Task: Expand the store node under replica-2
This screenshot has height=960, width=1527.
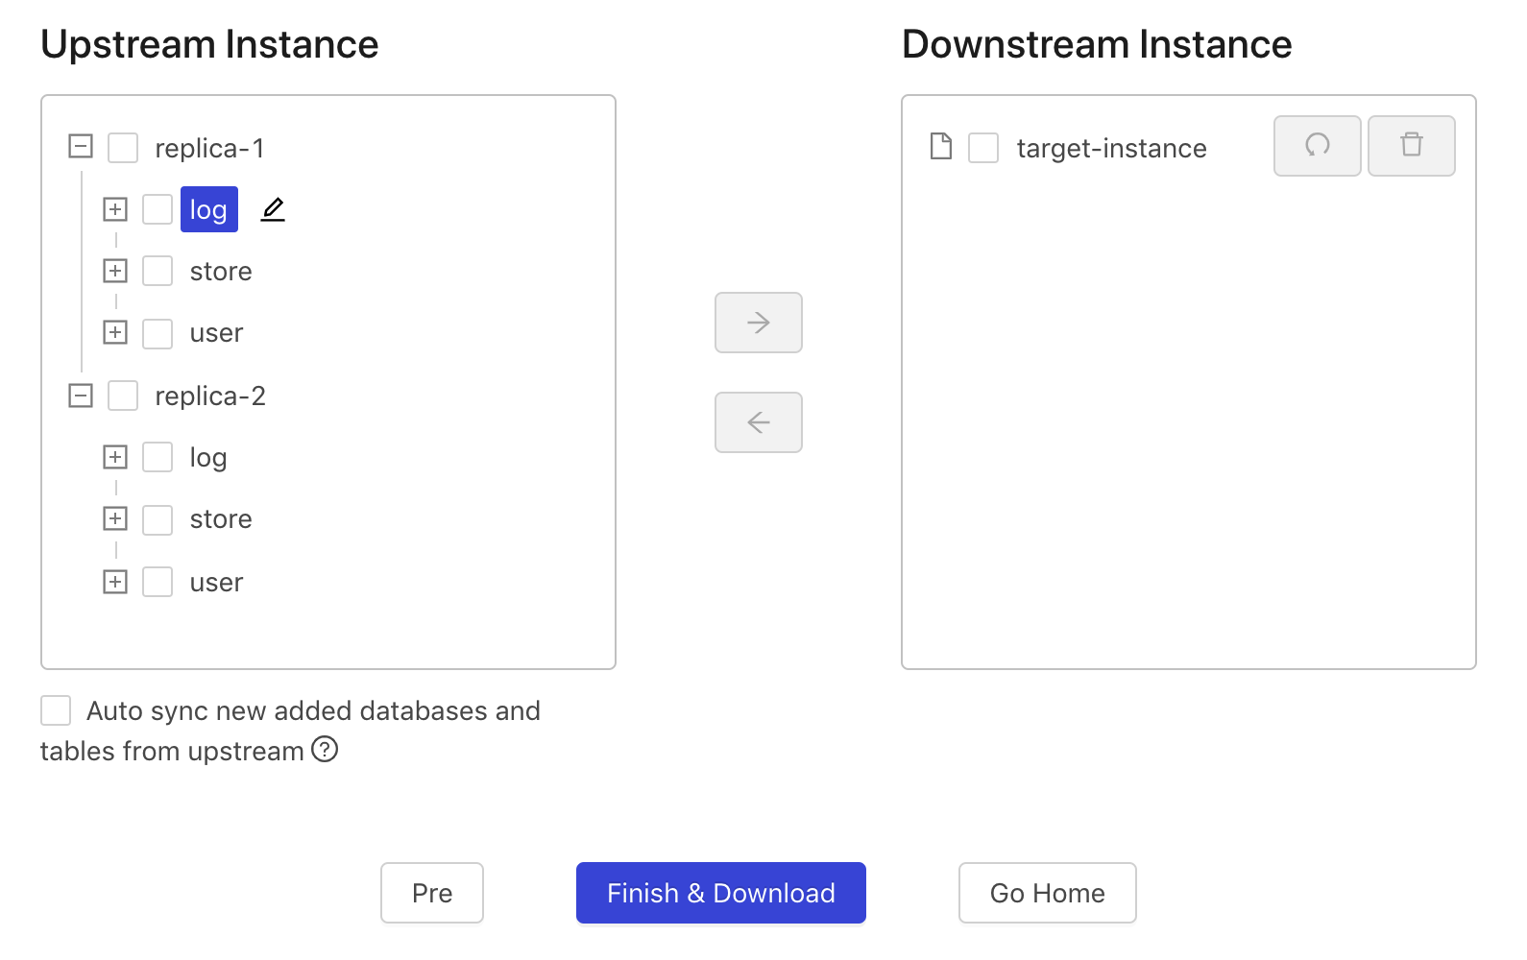Action: tap(115, 518)
